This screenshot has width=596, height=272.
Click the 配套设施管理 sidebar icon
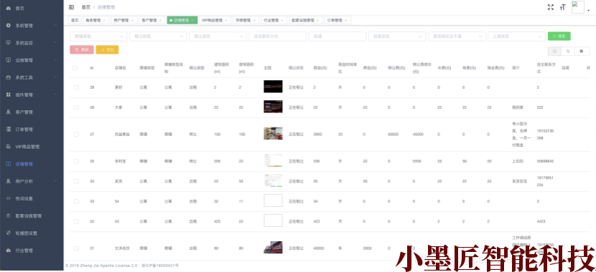coord(9,215)
